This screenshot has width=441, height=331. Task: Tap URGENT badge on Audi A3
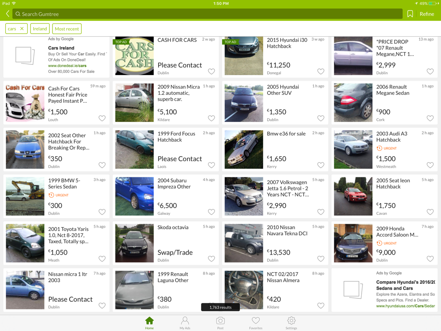[386, 148]
